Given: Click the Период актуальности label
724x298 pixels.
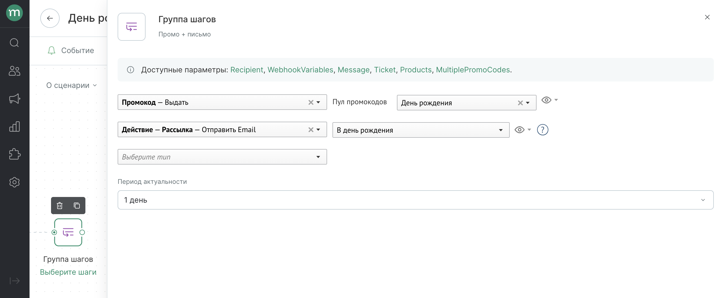Looking at the screenshot, I should pyautogui.click(x=152, y=182).
